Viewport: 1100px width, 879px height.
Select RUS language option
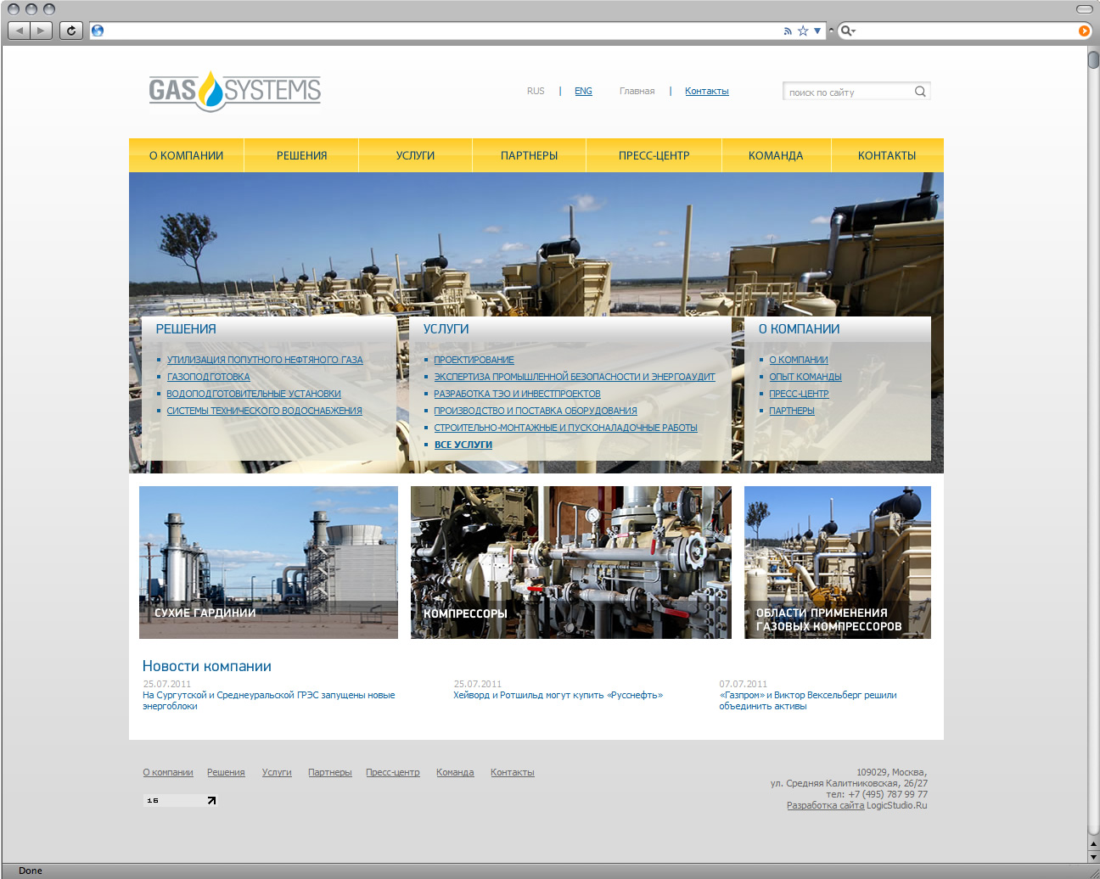(x=536, y=91)
